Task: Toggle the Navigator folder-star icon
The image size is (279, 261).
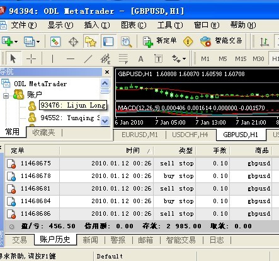Action: point(91,42)
